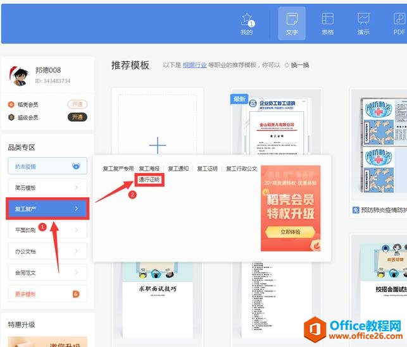Open the 办公文档 category

click(47, 251)
